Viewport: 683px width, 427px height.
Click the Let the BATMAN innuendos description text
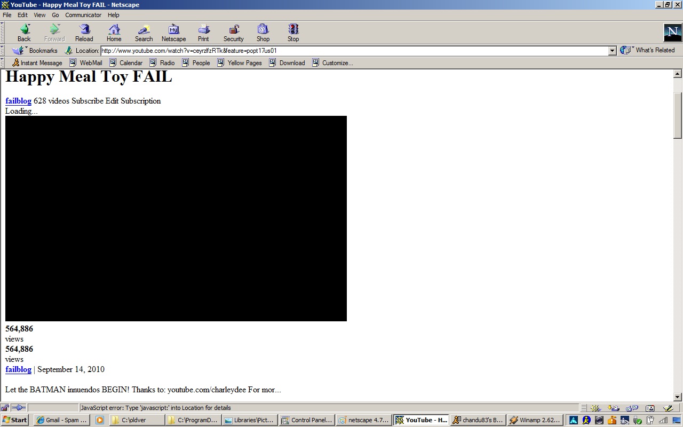(143, 390)
